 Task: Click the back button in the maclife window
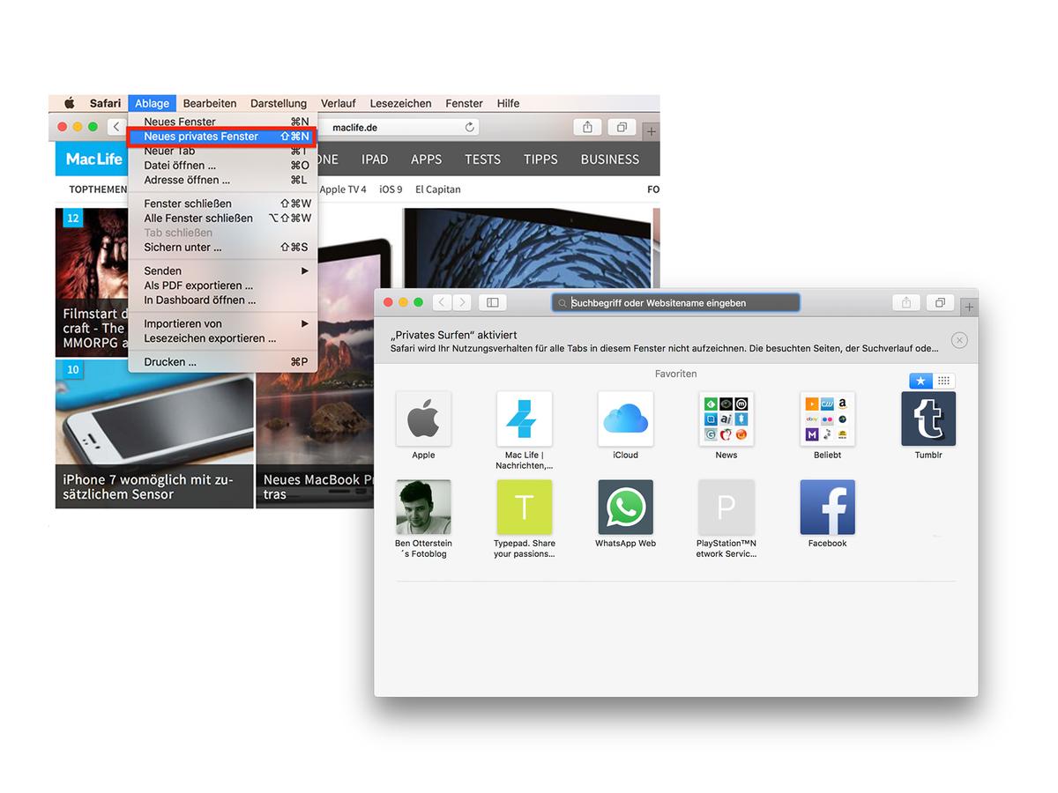pyautogui.click(x=116, y=127)
